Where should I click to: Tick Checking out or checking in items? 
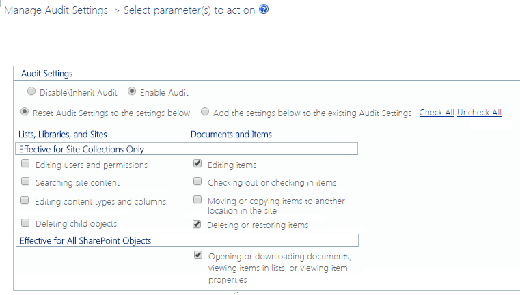pos(197,182)
